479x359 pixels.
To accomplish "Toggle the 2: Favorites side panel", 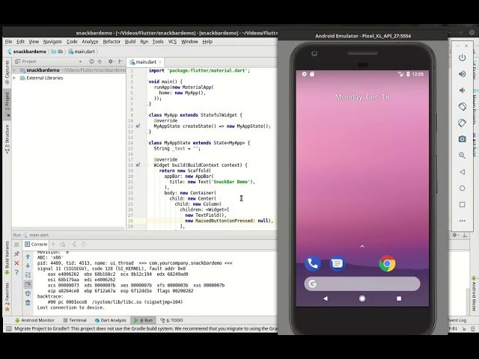I will pyautogui.click(x=7, y=297).
